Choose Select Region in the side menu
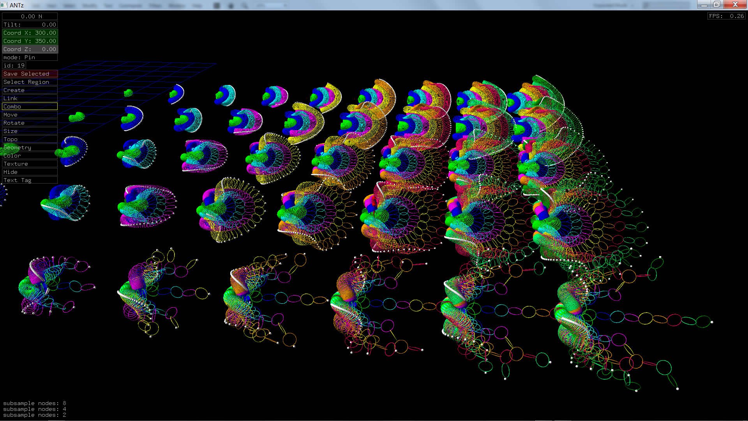The image size is (748, 421). click(x=30, y=82)
